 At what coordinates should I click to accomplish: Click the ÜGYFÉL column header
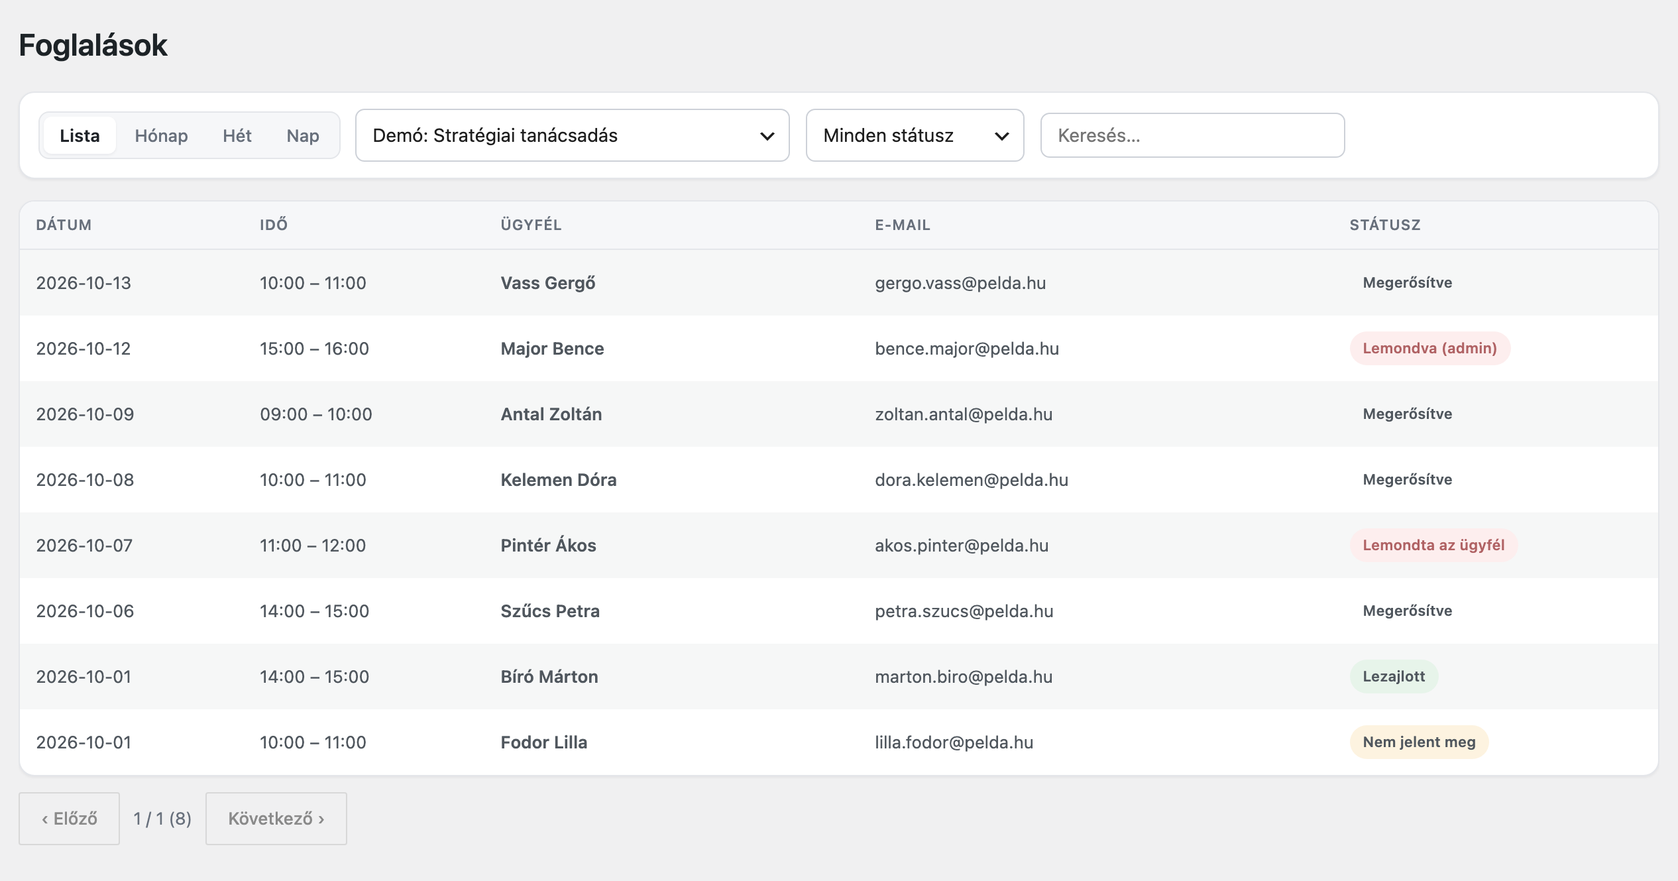(x=531, y=225)
